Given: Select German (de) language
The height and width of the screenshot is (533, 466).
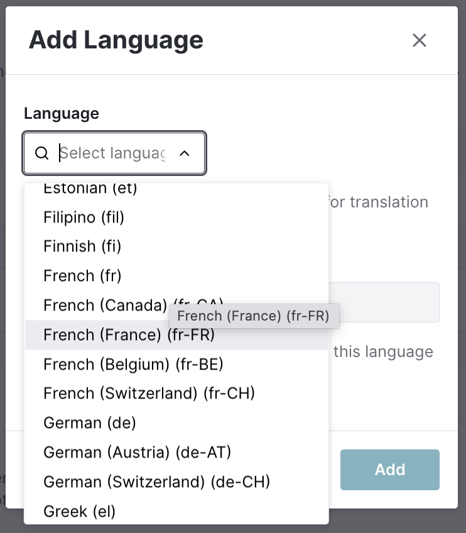Looking at the screenshot, I should [x=176, y=423].
